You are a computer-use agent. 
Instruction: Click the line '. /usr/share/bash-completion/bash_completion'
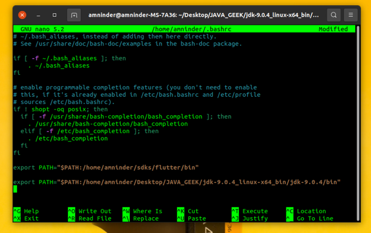pyautogui.click(x=108, y=124)
